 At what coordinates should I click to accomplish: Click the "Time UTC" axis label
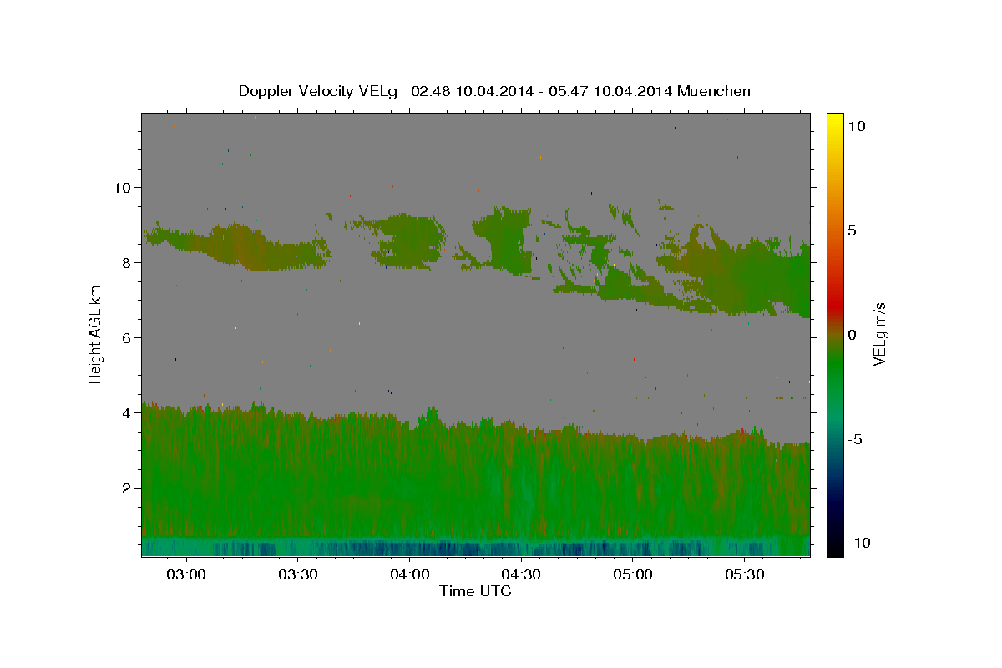point(475,591)
